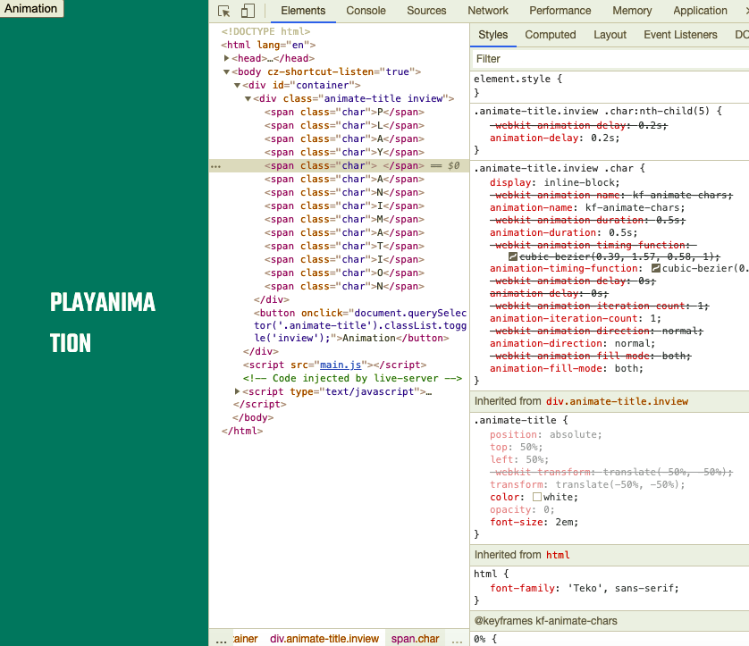Click the partially hidden container breadcrumb

pyautogui.click(x=246, y=639)
